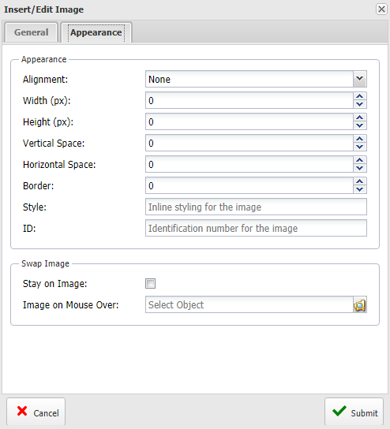Open the Alignment combo box showing None
The width and height of the screenshot is (390, 429).
[x=256, y=79]
